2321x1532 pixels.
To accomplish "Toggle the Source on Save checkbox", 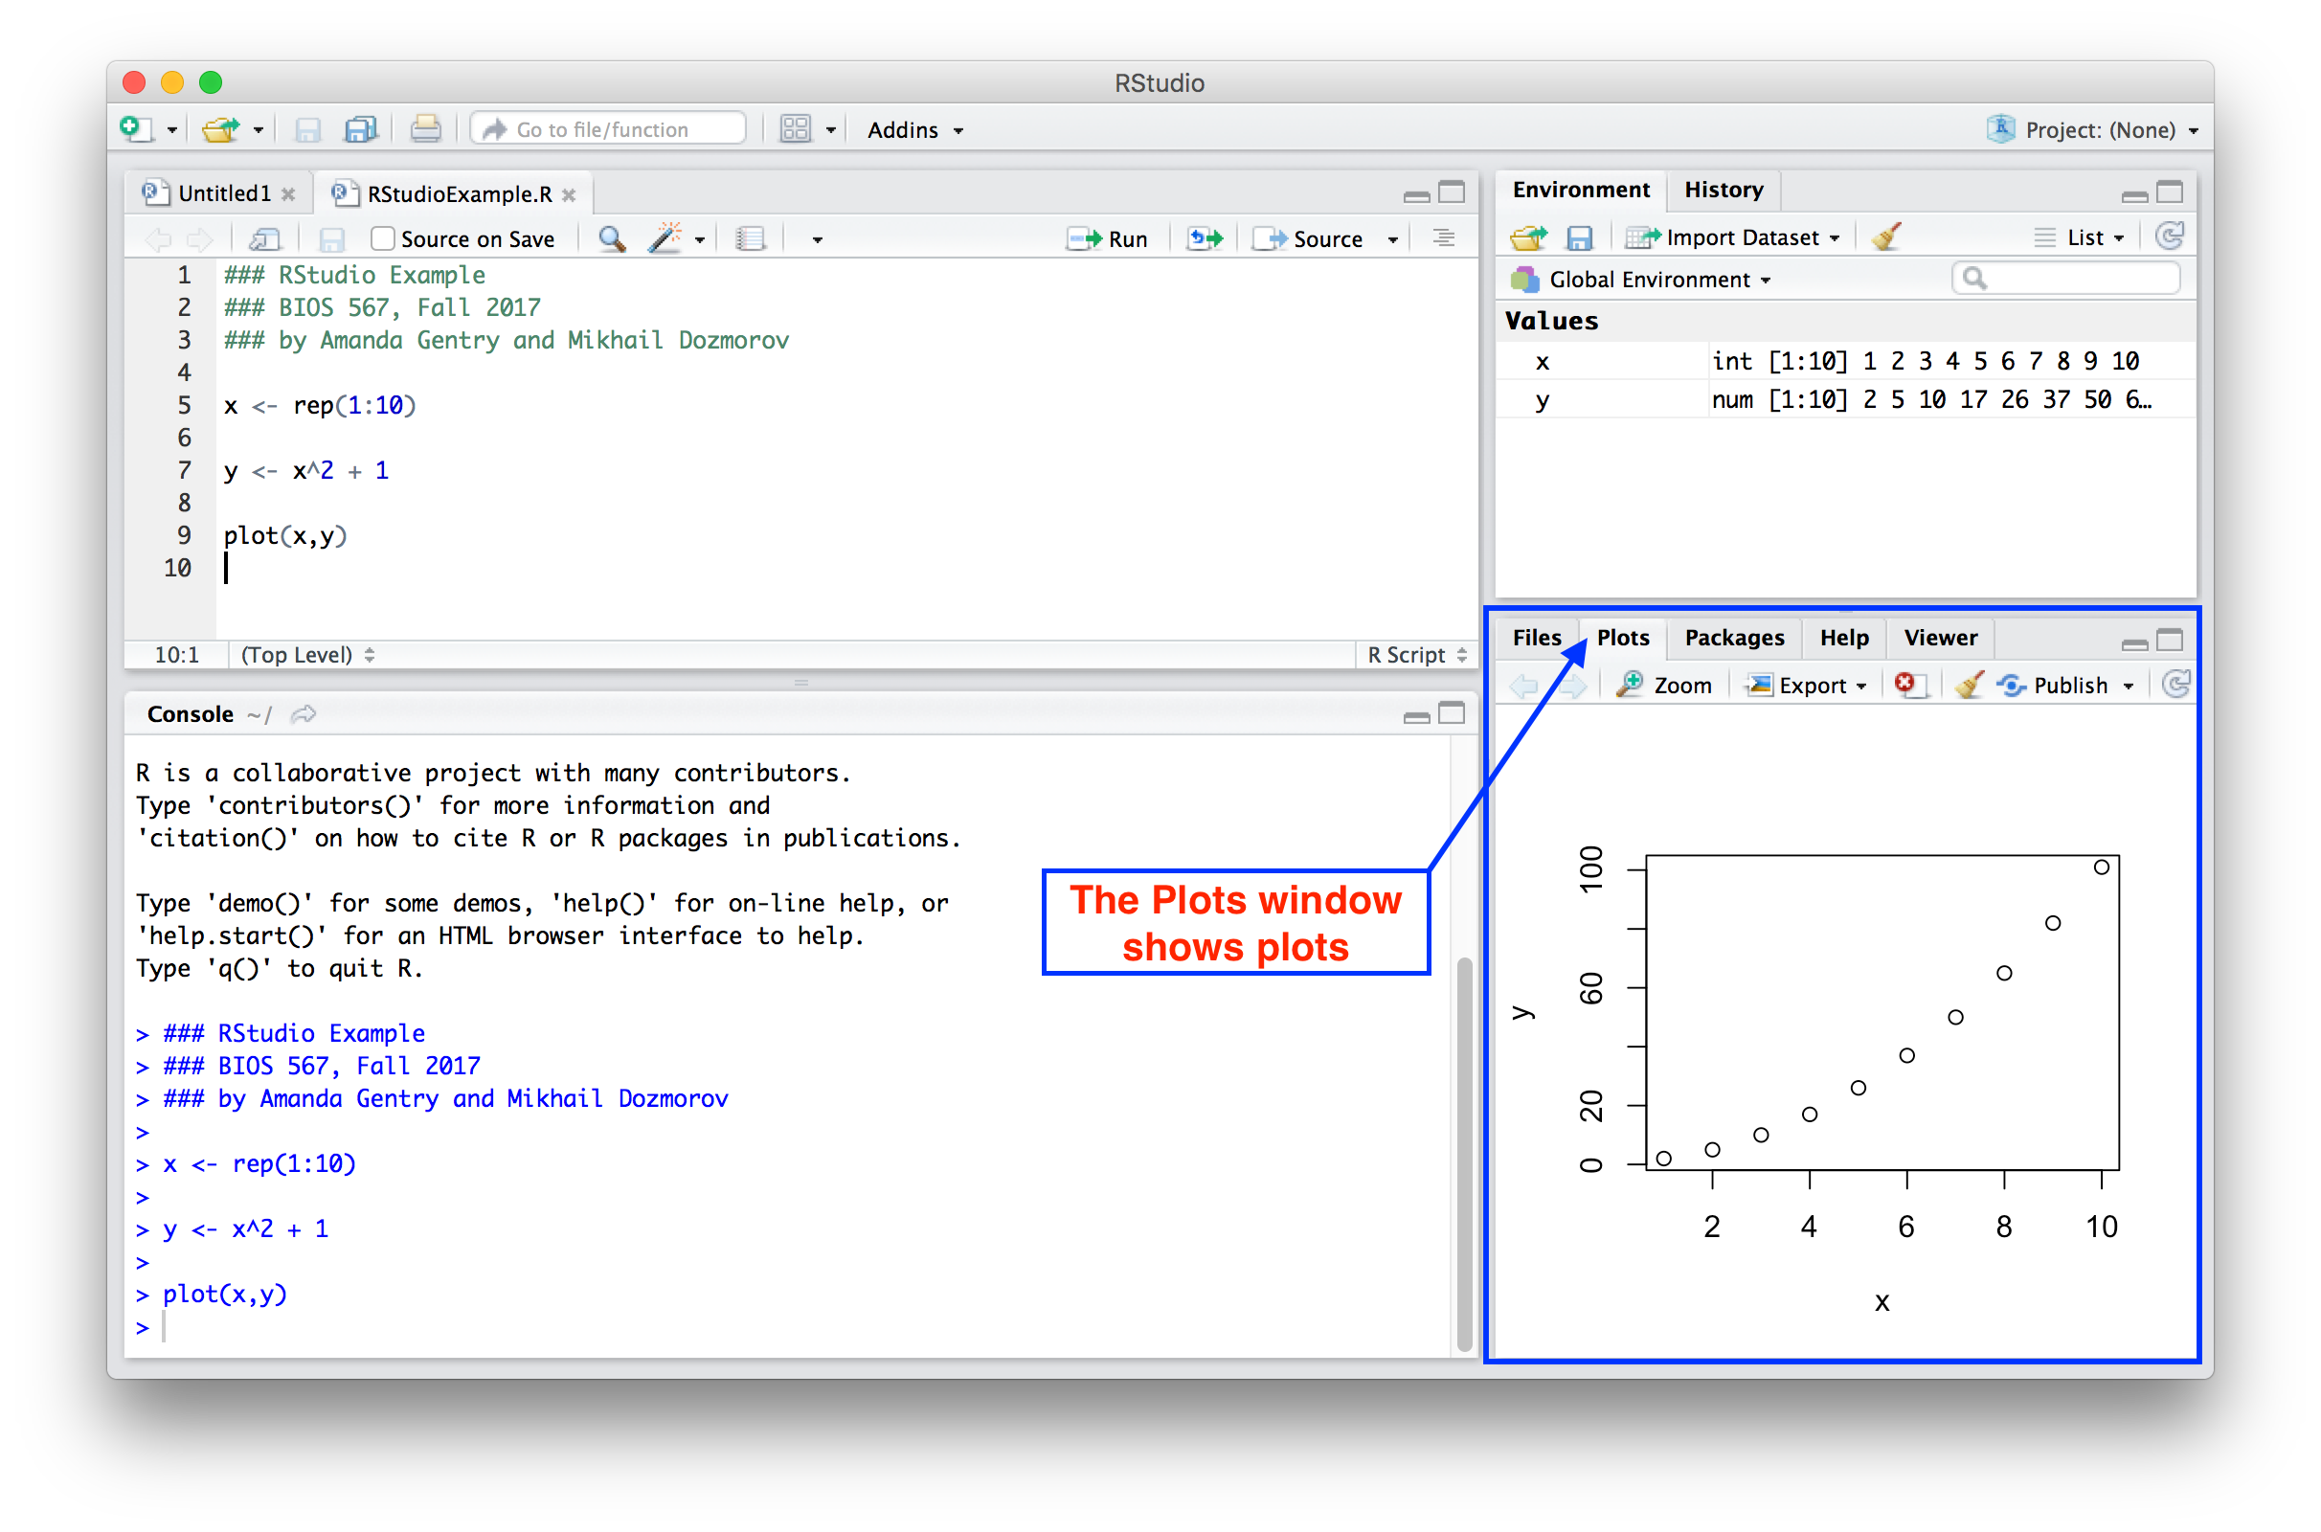I will tap(383, 238).
